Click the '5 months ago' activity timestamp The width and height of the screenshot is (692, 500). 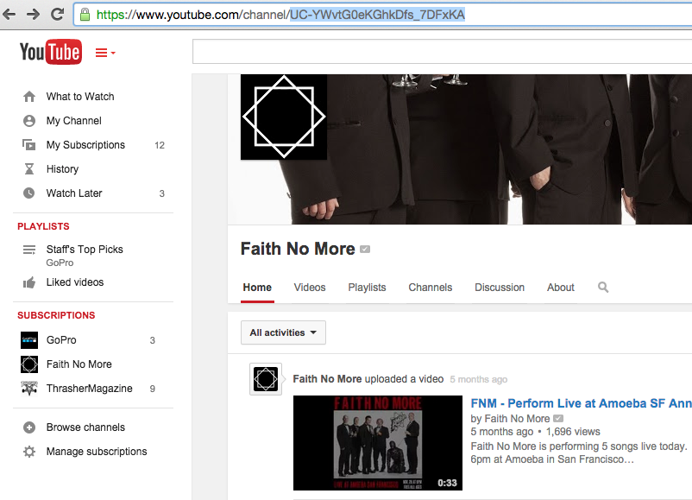coord(478,379)
